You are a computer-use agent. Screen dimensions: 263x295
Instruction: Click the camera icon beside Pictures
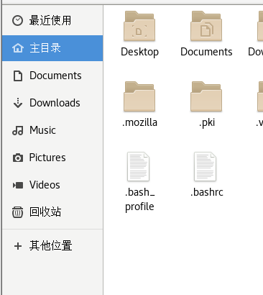(18, 158)
